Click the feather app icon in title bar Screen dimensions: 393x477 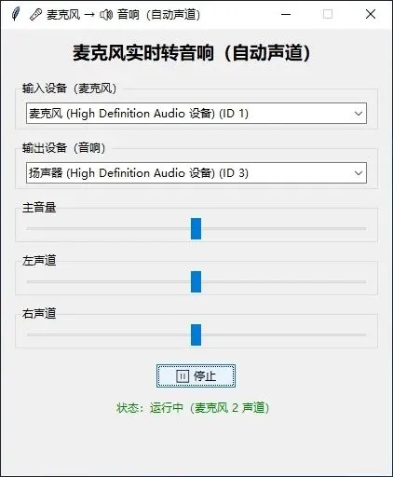(15, 14)
